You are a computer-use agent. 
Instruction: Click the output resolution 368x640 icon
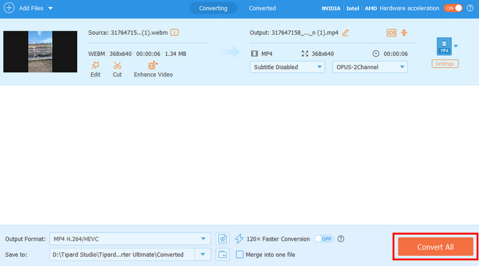tap(305, 54)
